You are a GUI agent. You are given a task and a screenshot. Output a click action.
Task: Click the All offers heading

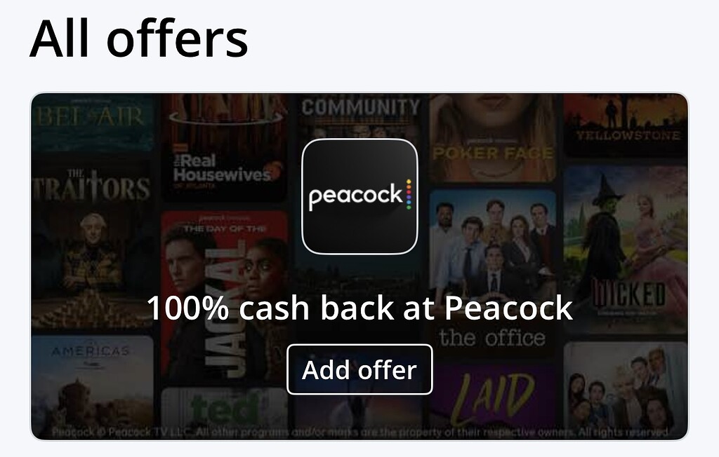point(138,39)
